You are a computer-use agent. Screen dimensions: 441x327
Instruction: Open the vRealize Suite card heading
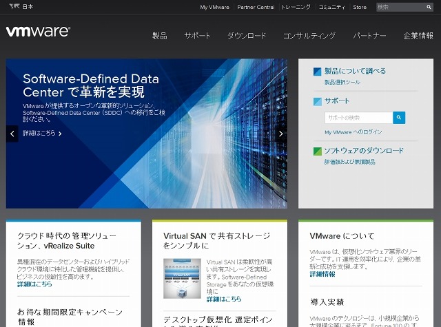tap(67, 241)
